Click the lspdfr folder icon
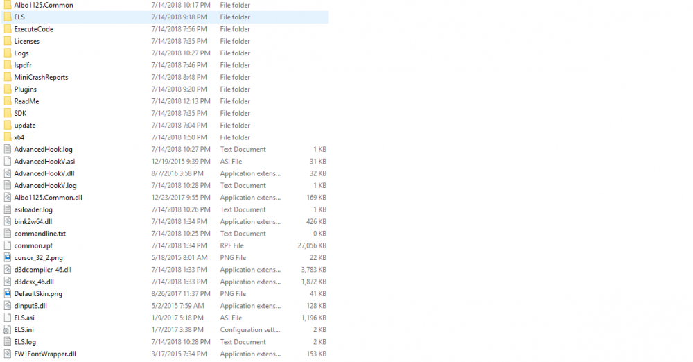Screen dimensions: 693x362 point(7,65)
